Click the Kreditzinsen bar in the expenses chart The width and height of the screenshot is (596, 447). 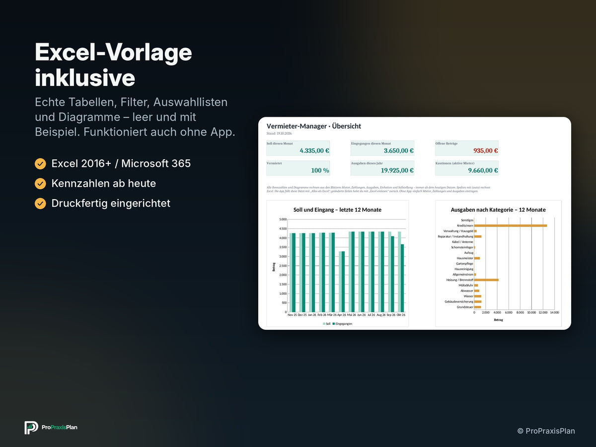511,225
